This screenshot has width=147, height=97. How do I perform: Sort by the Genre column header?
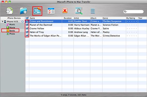pyautogui.click(x=114, y=18)
